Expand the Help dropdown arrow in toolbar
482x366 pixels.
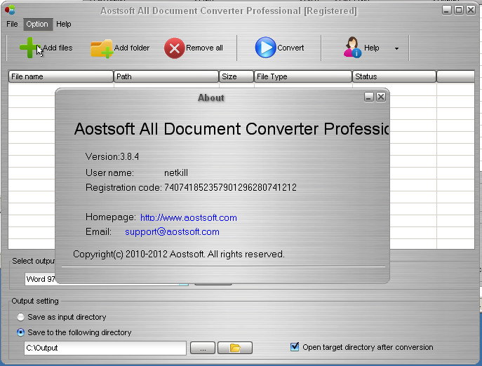(396, 48)
